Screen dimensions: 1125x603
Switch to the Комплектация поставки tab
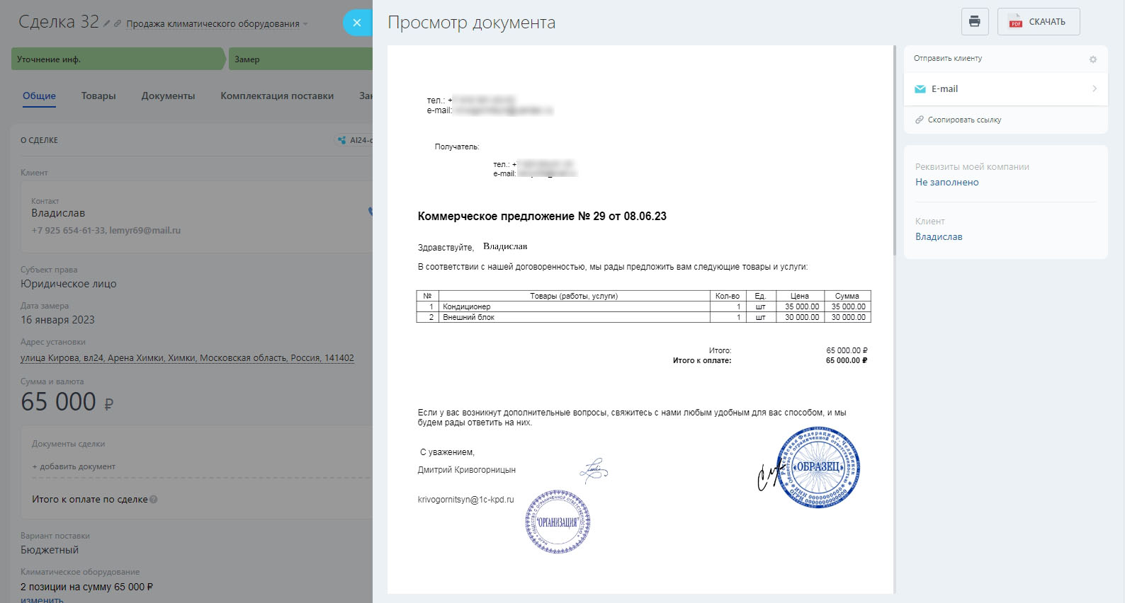point(277,96)
